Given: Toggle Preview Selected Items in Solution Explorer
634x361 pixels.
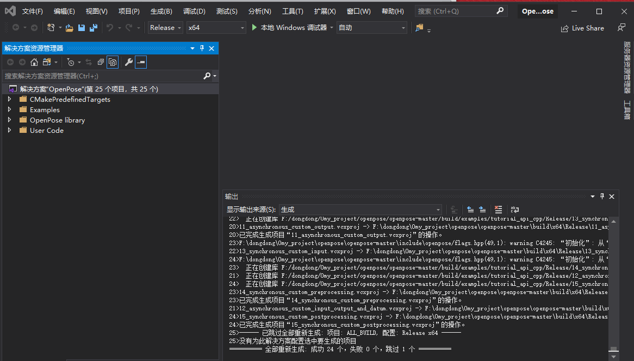Looking at the screenshot, I should (141, 62).
